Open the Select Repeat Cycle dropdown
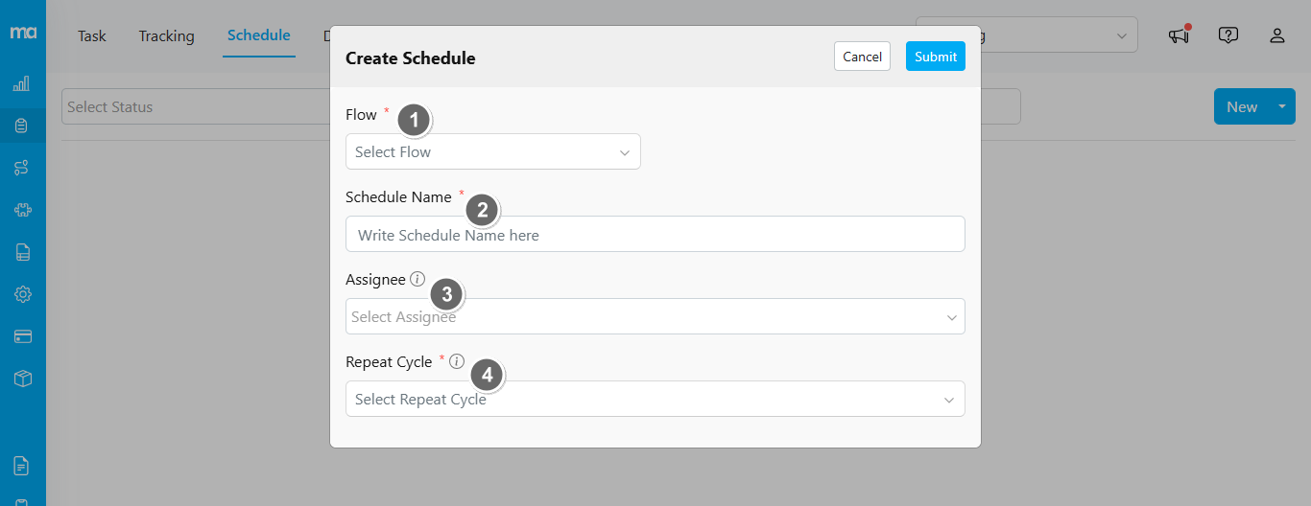This screenshot has height=506, width=1311. [655, 399]
